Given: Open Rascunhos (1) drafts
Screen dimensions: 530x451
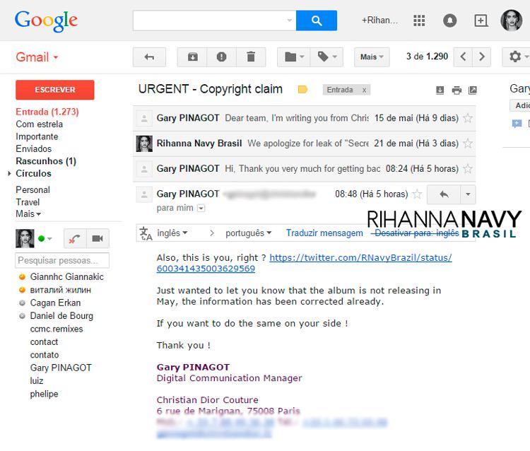Looking at the screenshot, I should click(46, 161).
